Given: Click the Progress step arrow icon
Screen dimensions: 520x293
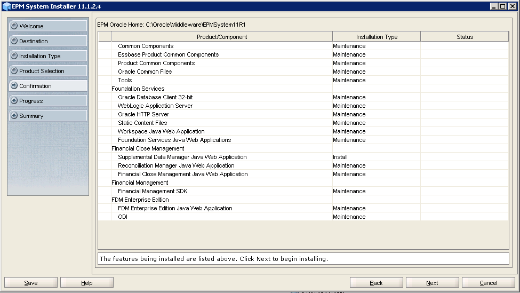Looking at the screenshot, I should [14, 101].
